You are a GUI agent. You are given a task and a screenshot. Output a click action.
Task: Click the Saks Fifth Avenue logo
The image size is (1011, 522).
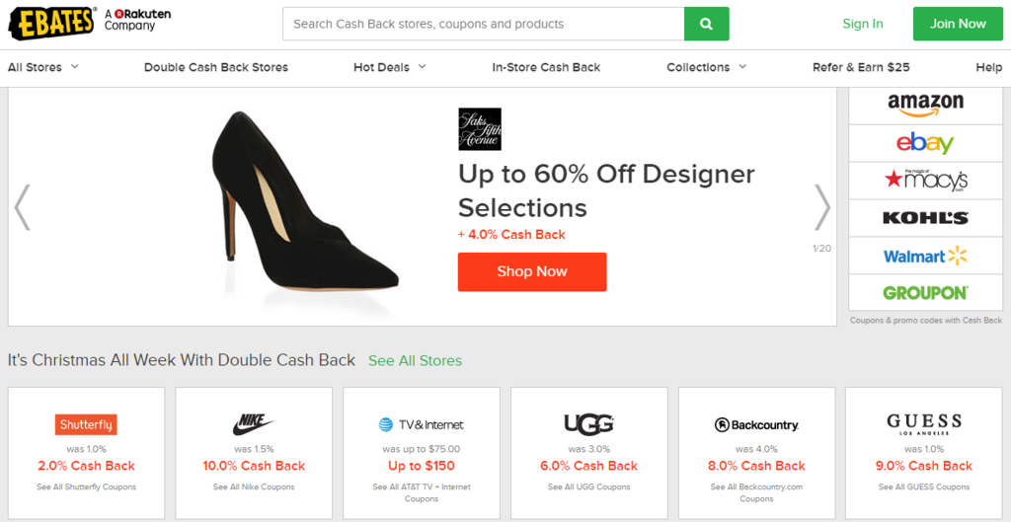[x=480, y=129]
